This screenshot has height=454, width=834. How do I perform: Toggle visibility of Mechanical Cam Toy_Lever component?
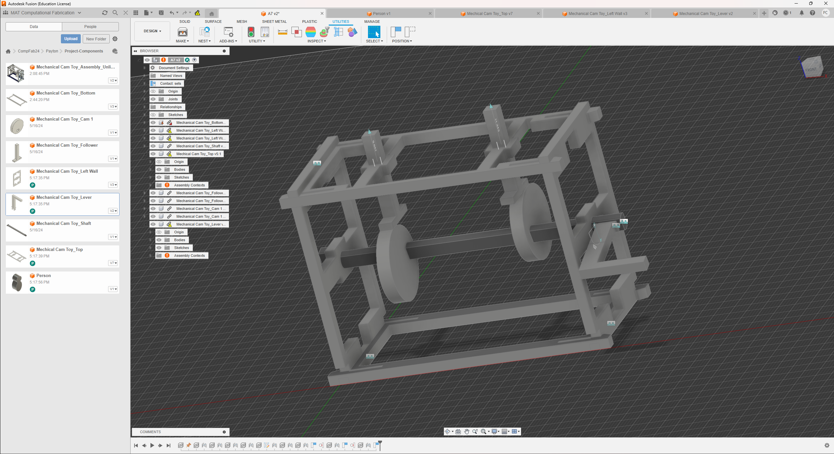[x=153, y=224]
